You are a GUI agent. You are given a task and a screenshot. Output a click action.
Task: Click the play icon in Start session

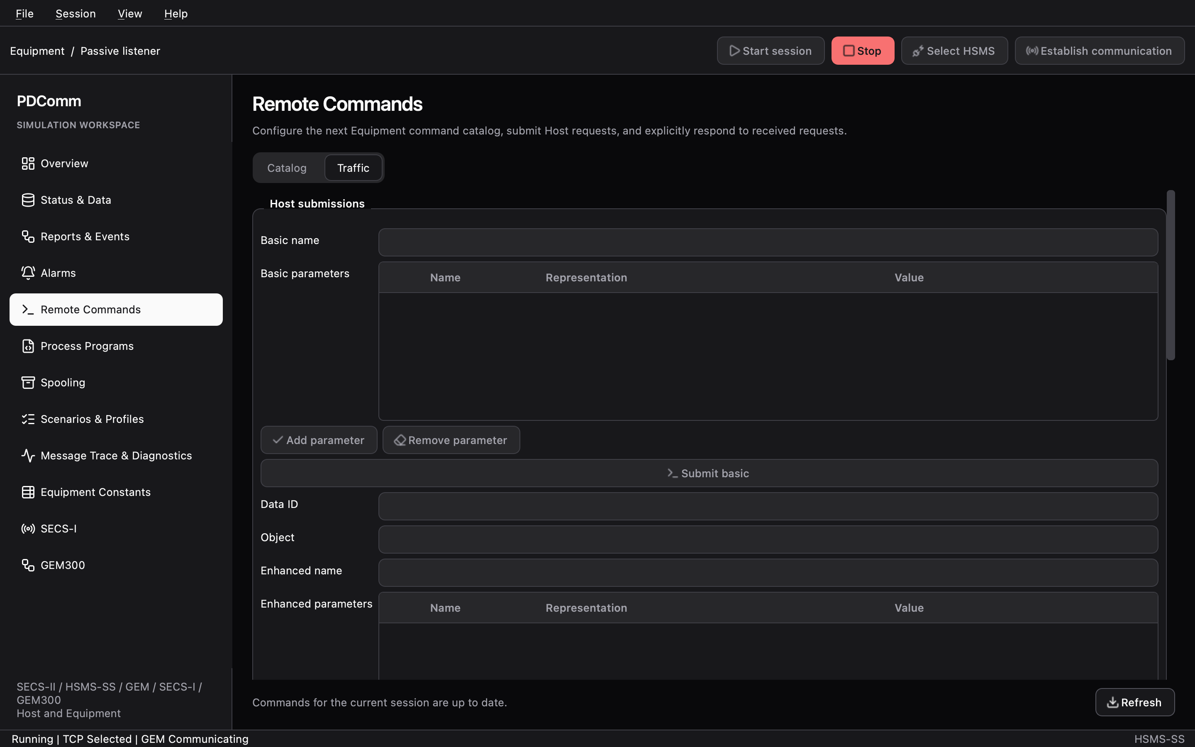(734, 51)
